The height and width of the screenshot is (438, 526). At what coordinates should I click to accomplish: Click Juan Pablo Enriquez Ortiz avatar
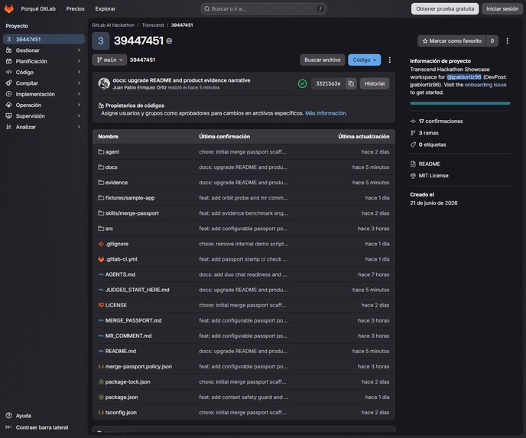(x=104, y=83)
